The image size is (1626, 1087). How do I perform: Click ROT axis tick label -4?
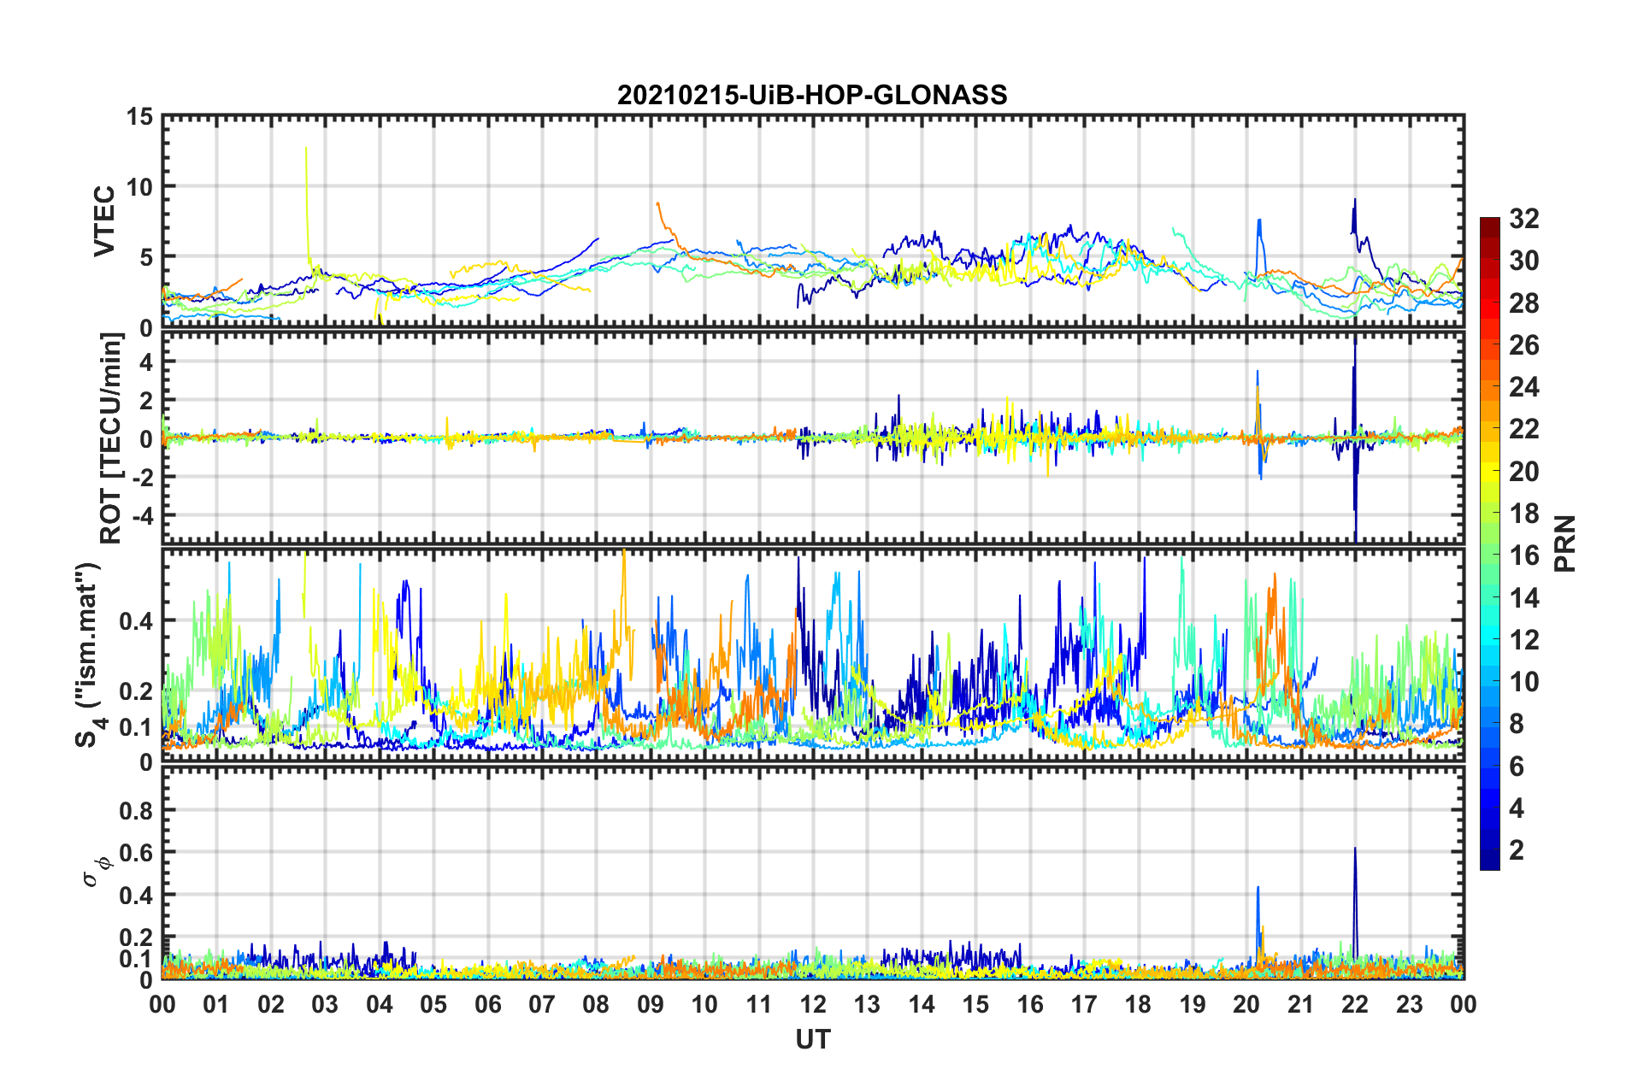[141, 515]
